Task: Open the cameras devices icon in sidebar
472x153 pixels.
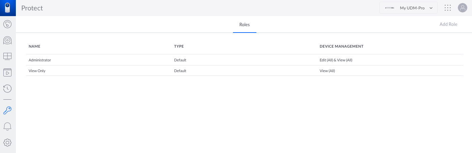Action: coord(7,41)
